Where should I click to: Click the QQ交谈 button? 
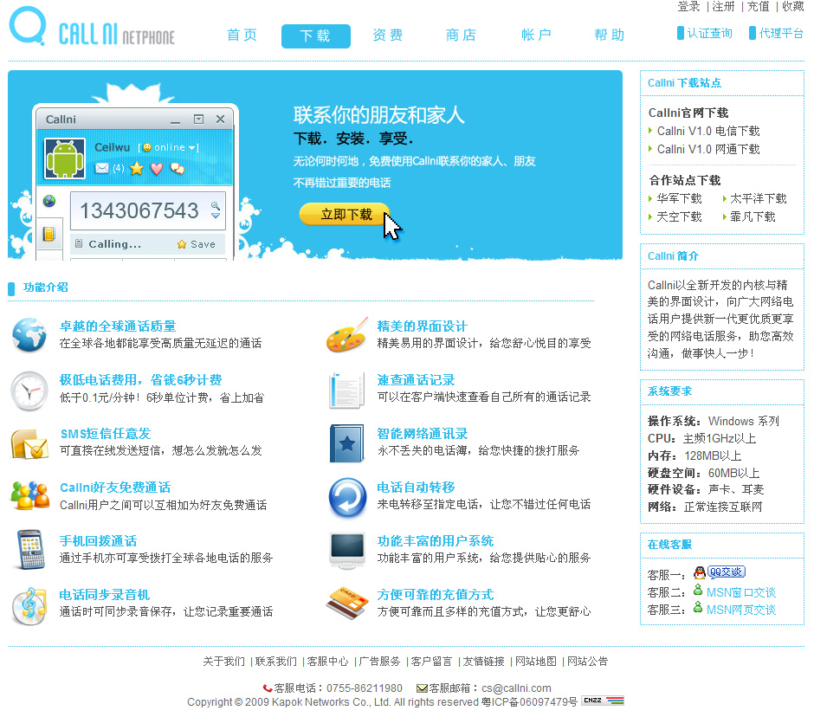click(727, 572)
